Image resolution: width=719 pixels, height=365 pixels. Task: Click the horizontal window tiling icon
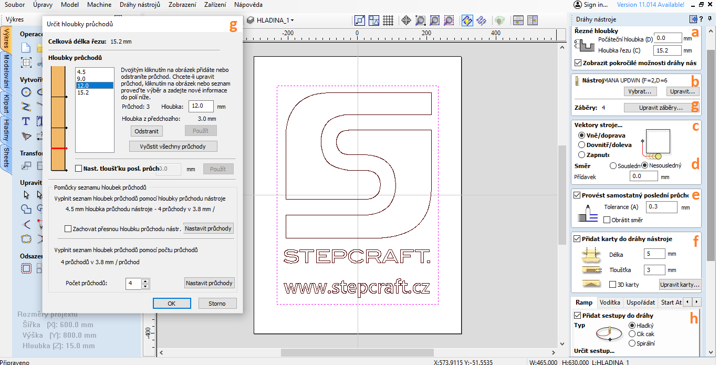(x=518, y=20)
